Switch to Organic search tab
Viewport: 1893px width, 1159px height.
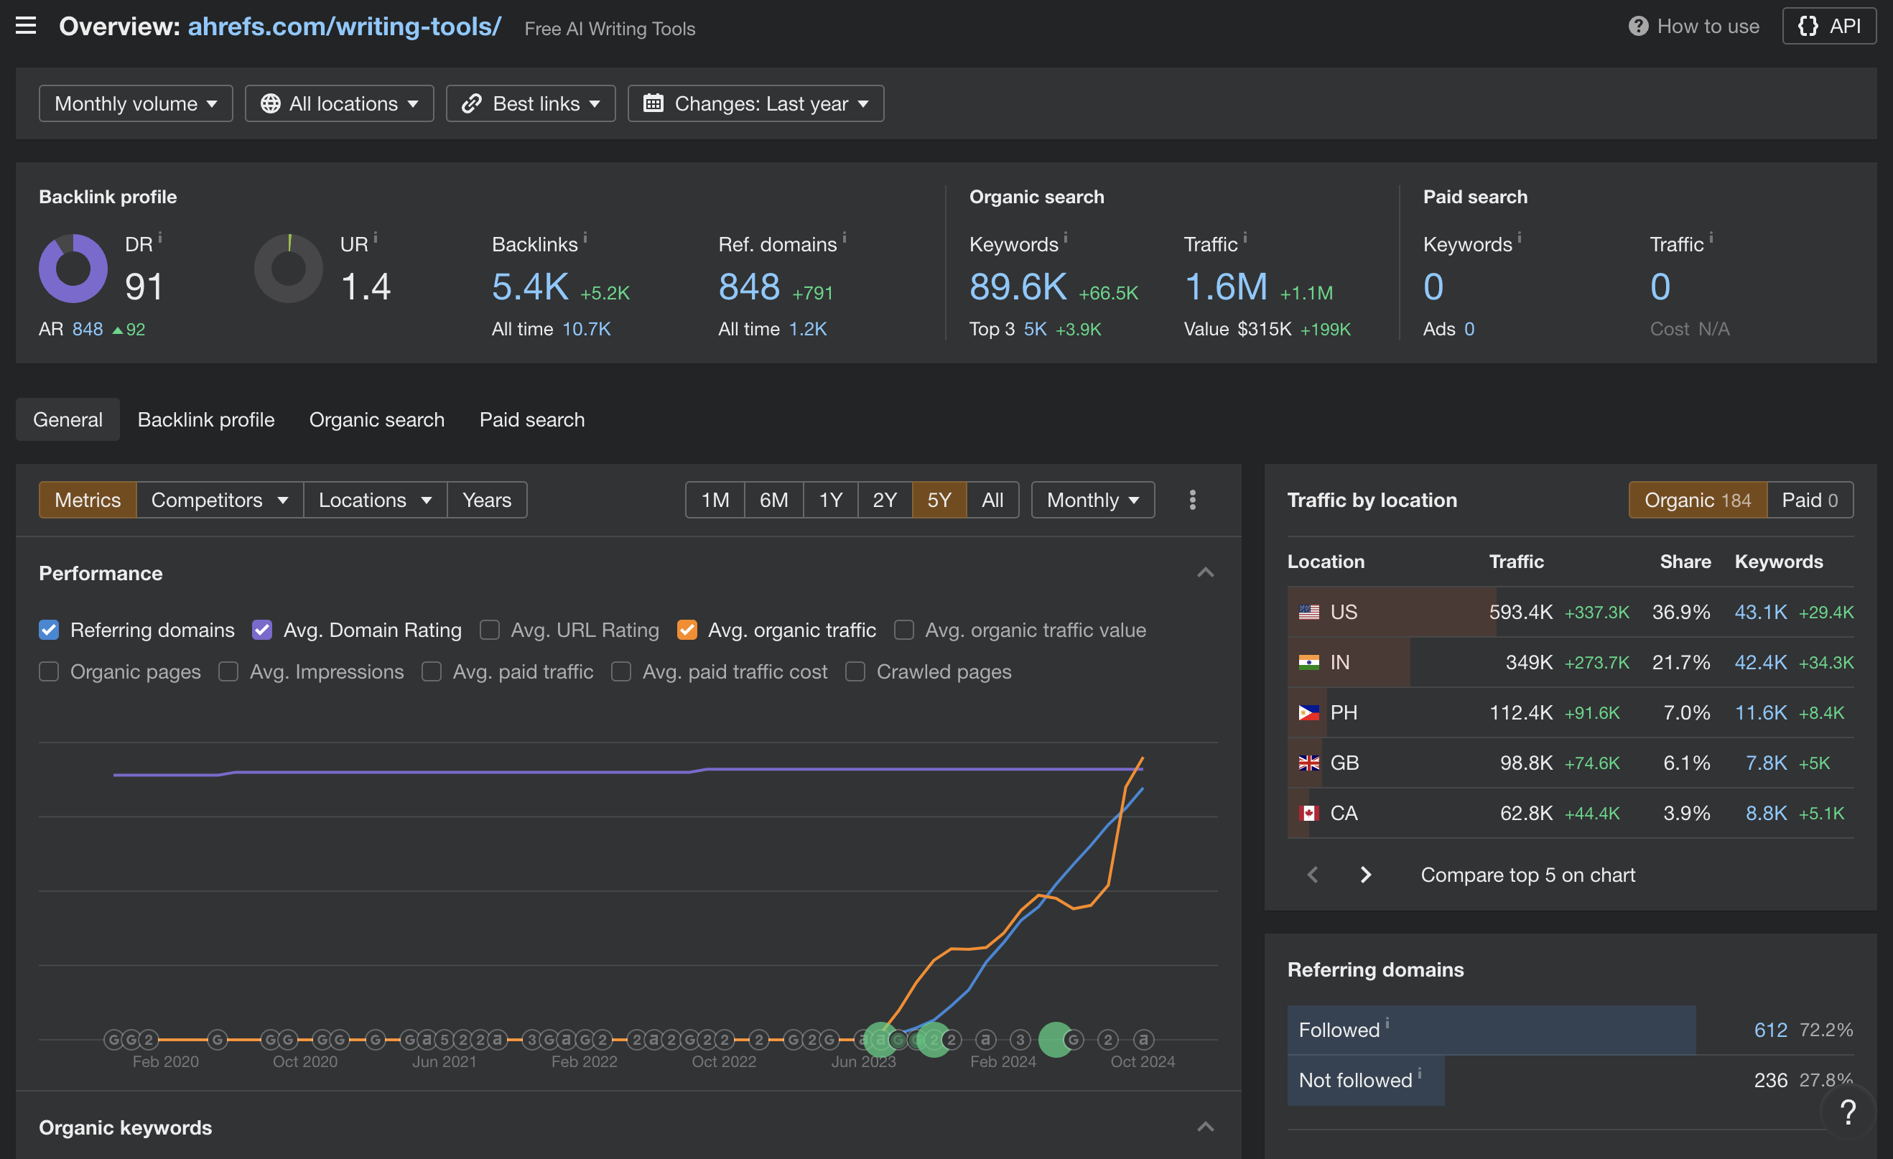(376, 419)
